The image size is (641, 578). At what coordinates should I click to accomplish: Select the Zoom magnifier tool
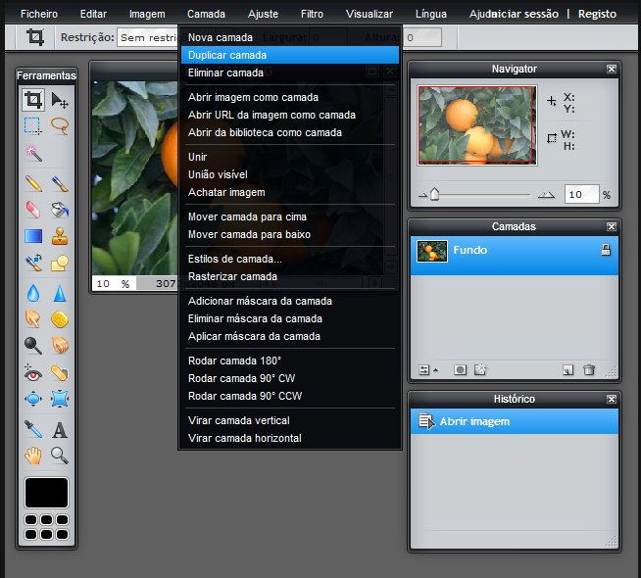pyautogui.click(x=60, y=456)
